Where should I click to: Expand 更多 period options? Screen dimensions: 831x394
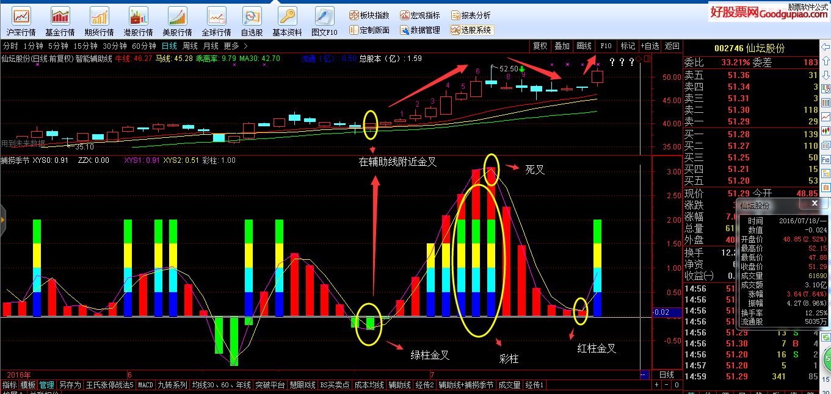[x=235, y=46]
